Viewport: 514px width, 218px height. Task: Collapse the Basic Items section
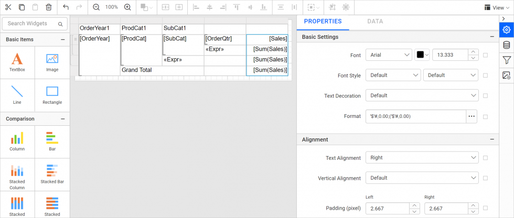[x=62, y=40]
